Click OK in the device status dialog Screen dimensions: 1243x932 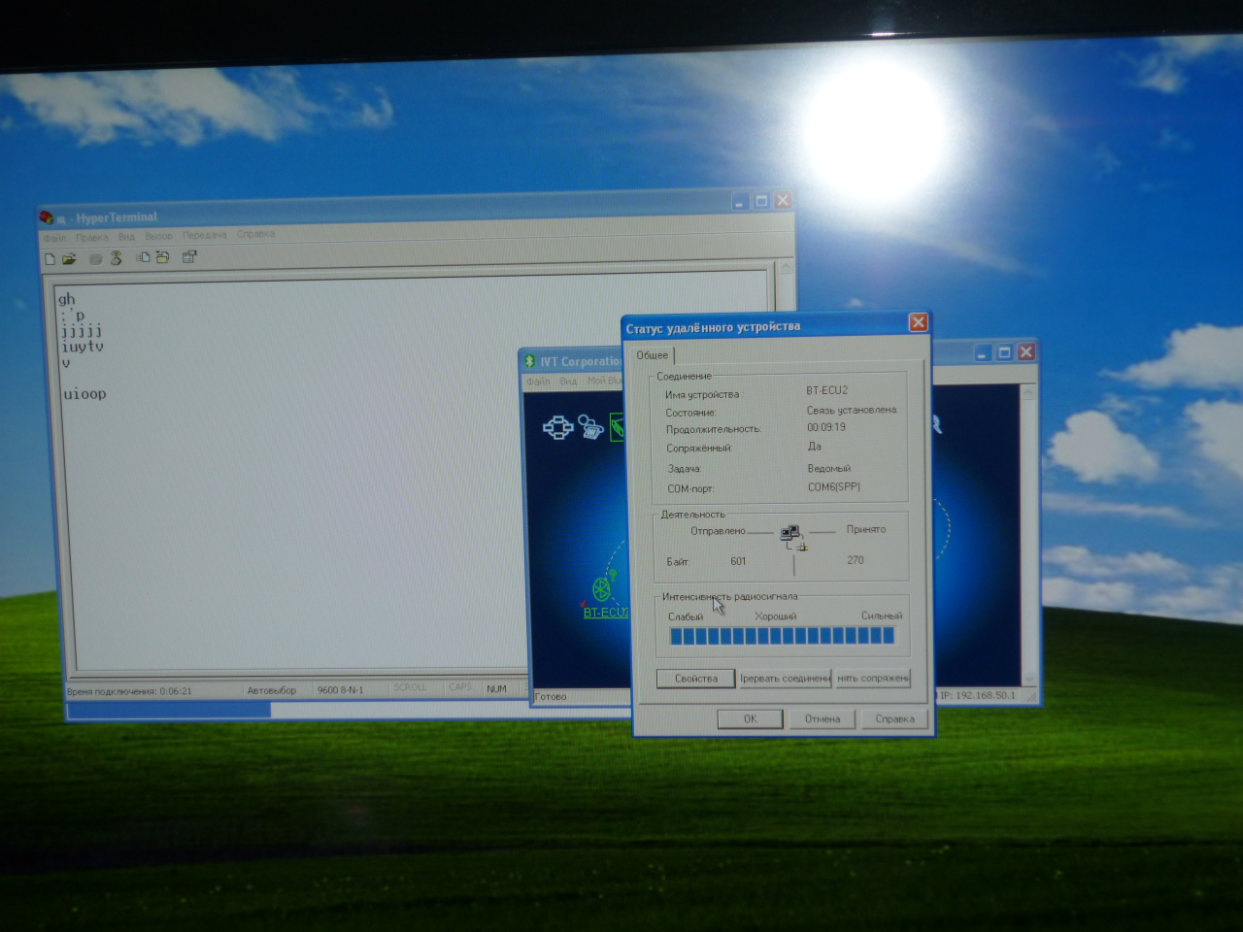pos(750,718)
